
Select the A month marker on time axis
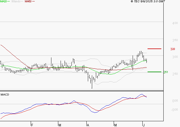click(88, 125)
